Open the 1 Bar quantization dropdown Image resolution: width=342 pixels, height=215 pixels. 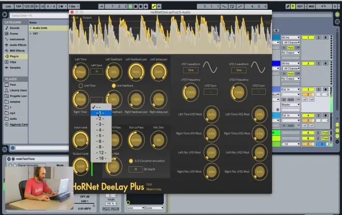(74, 6)
